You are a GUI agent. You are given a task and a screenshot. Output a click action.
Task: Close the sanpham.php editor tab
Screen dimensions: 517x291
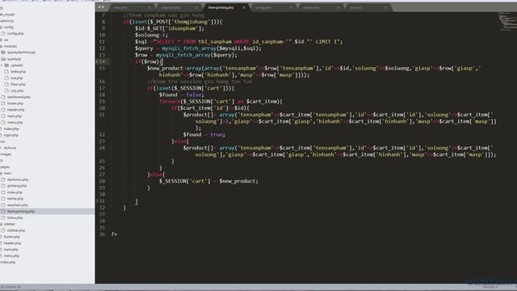(196, 7)
